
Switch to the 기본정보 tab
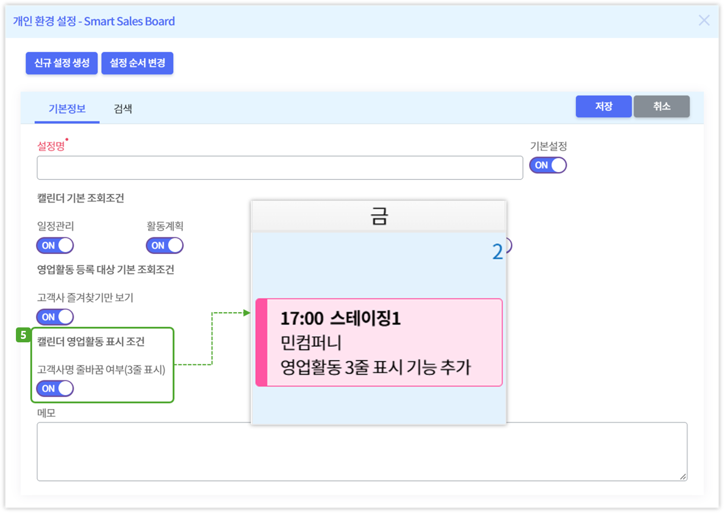pos(67,108)
